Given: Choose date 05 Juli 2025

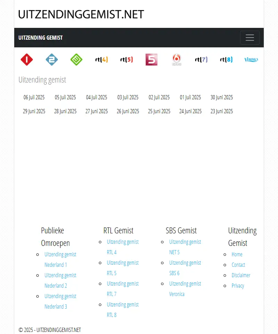Looking at the screenshot, I should 65,98.
